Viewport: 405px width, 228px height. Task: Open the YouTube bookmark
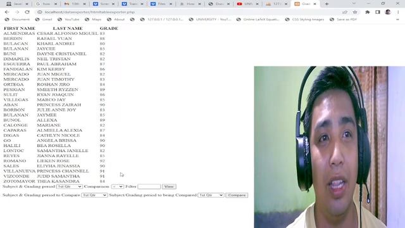[x=68, y=20]
